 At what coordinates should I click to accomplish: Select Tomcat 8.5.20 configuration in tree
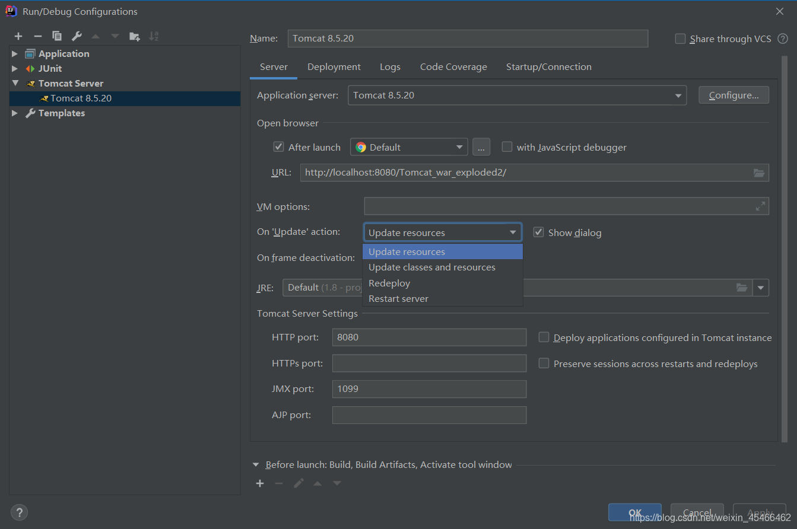125,98
